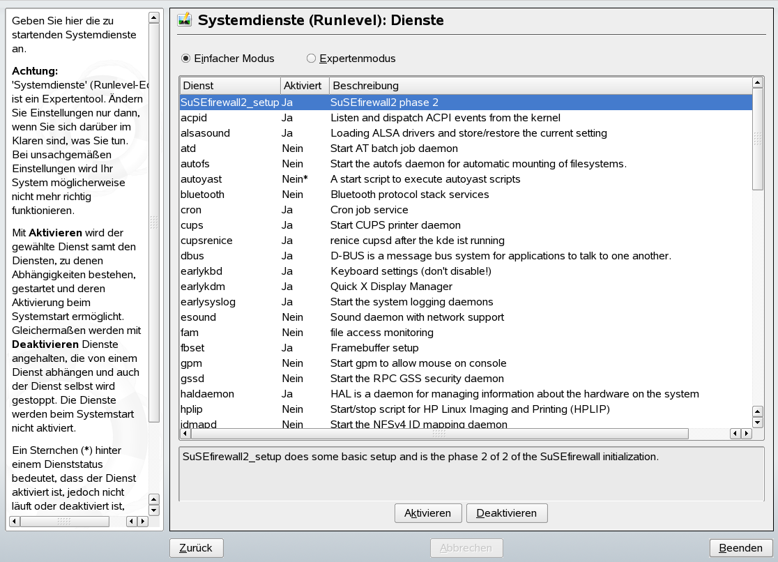Select the bluetooth service row
Screen dimensions: 778x562
202,195
